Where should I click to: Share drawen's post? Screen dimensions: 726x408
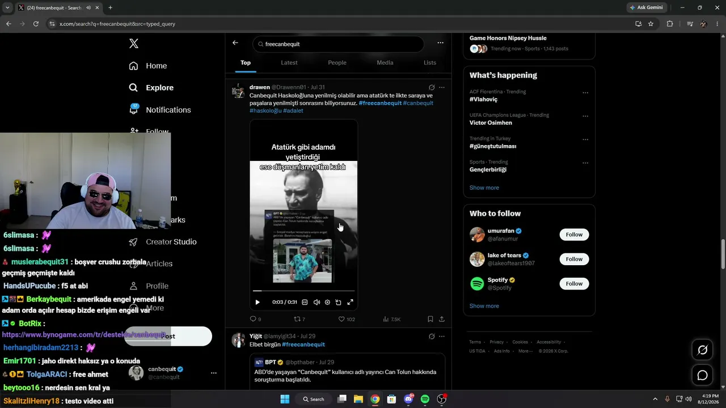click(x=442, y=319)
